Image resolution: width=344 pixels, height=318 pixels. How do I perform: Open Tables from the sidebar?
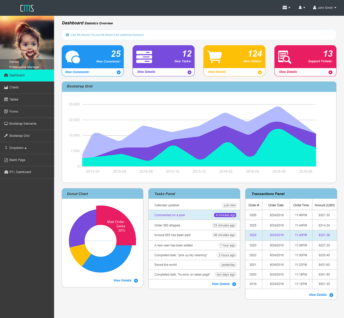pyautogui.click(x=27, y=100)
